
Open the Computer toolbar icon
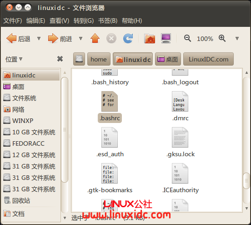tap(166, 38)
